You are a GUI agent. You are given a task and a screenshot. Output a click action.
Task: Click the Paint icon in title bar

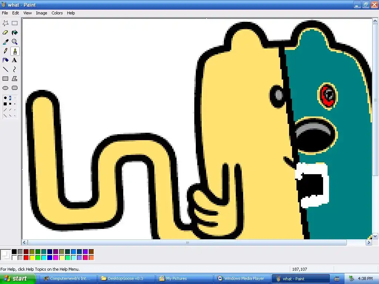pos(3,4)
